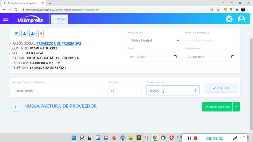Focus the # Factura Proveedor field
253x142 pixels.
pos(211,41)
